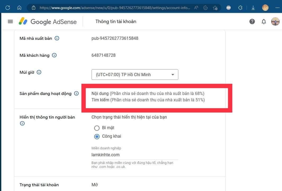Image resolution: width=282 pixels, height=191 pixels.
Task: Open browser settings and more menu
Action: pyautogui.click(x=277, y=8)
